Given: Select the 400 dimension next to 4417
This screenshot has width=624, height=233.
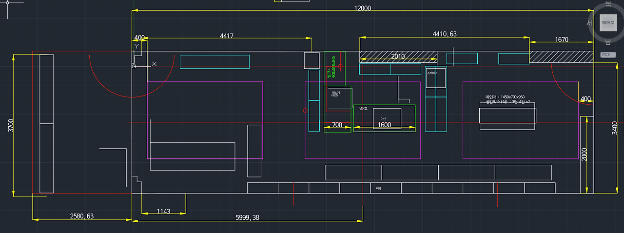Looking at the screenshot, I should pos(139,38).
